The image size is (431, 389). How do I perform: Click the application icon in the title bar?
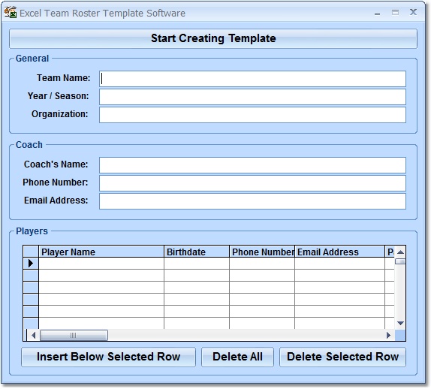(11, 12)
